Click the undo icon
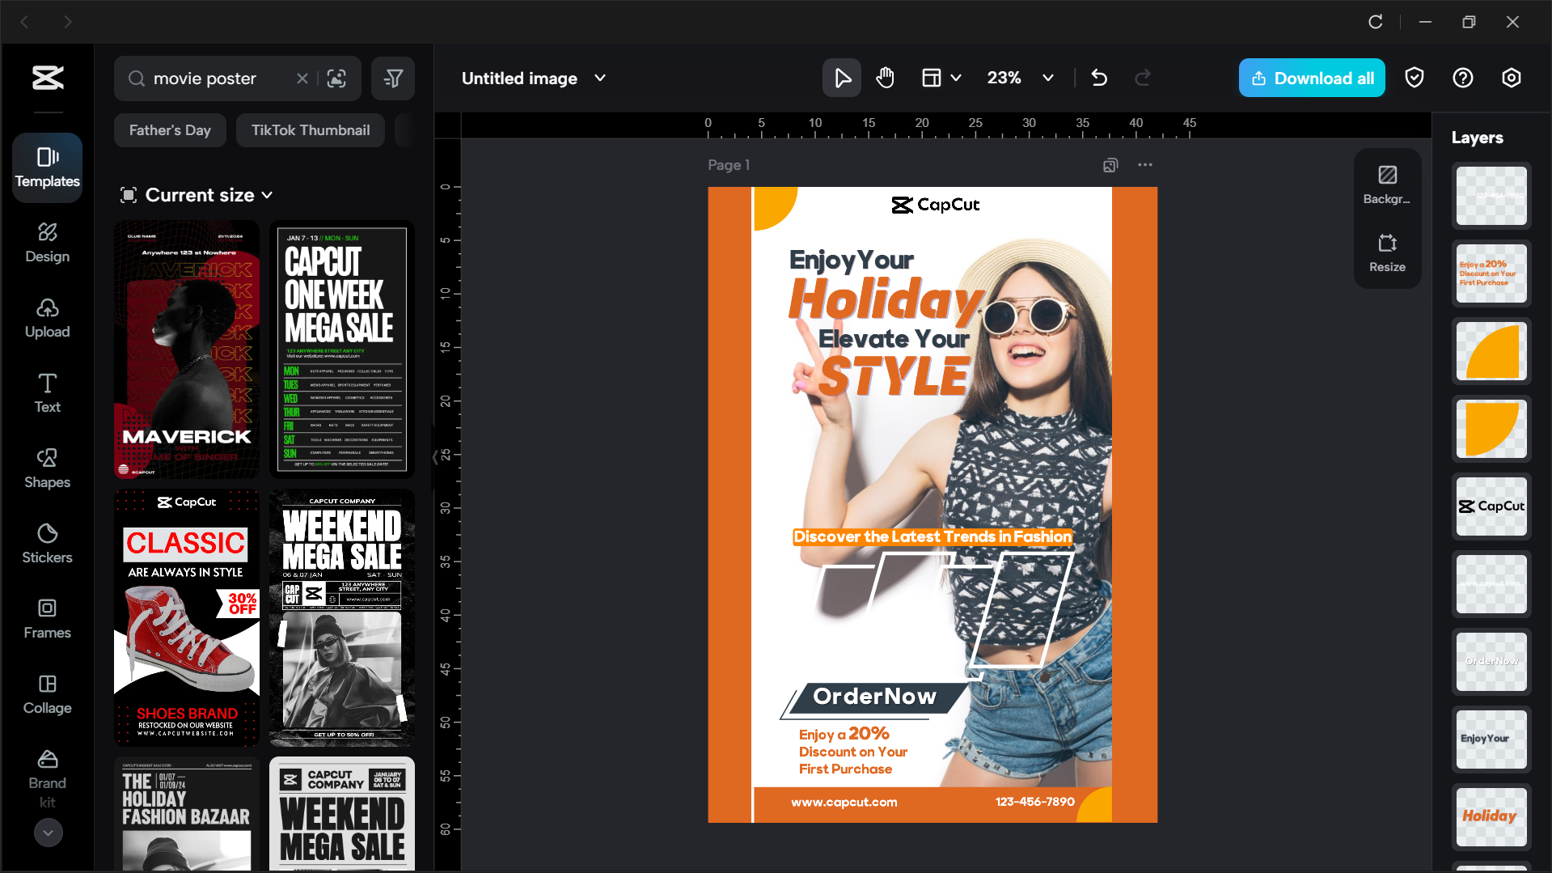This screenshot has width=1552, height=873. click(x=1098, y=78)
